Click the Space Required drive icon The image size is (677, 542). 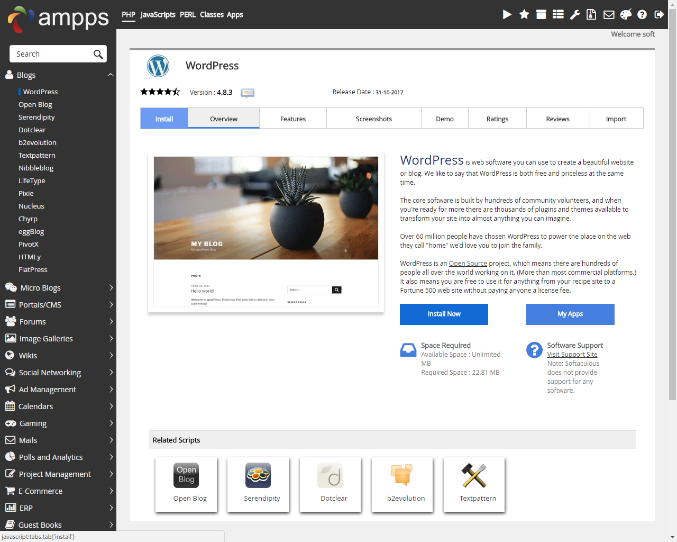tap(408, 350)
